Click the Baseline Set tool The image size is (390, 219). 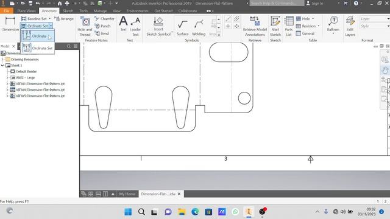[34, 19]
